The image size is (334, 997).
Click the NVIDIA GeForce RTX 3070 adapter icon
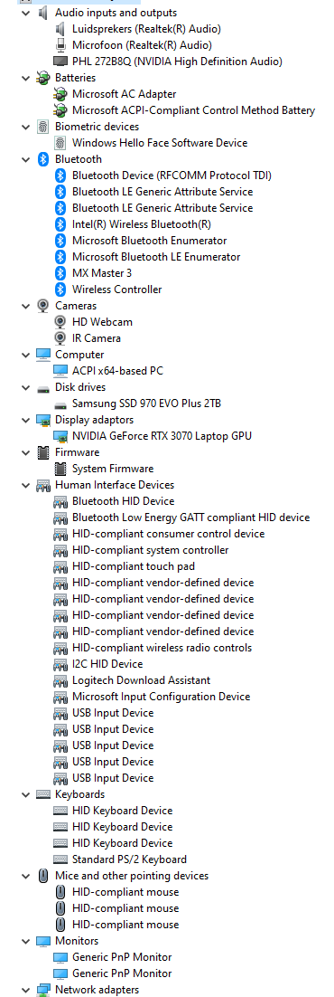click(x=60, y=435)
